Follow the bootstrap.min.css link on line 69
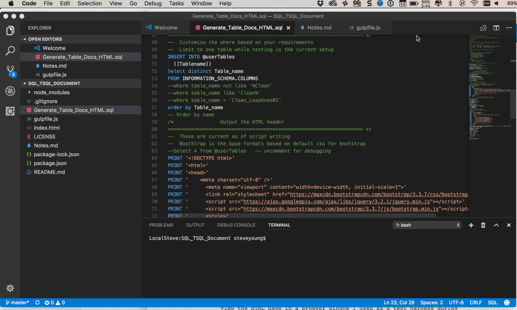The width and height of the screenshot is (517, 310). [379, 194]
